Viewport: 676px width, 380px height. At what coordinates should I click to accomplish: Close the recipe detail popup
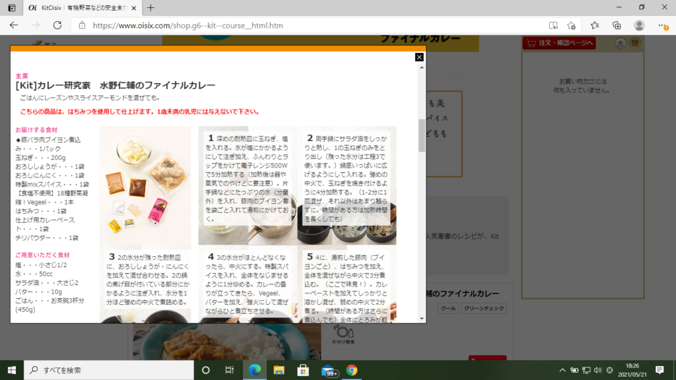(x=419, y=57)
